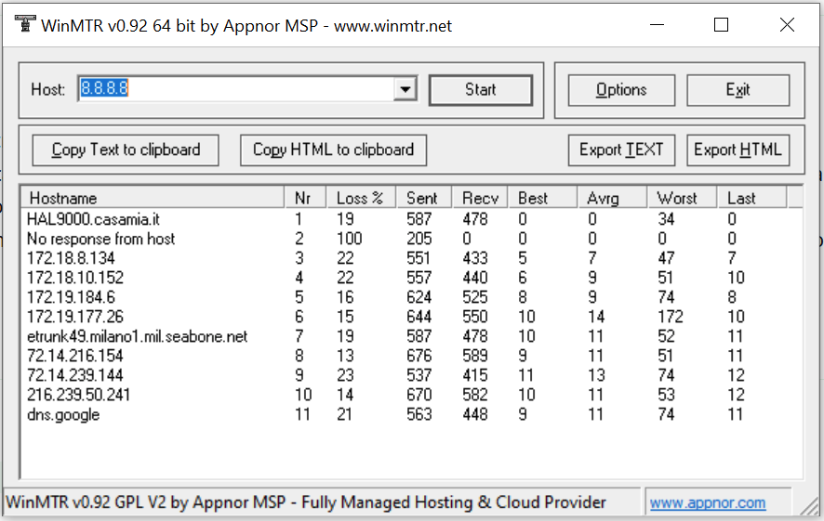Screen dimensions: 824x521
Task: Open the www.appnor.com link
Action: pos(708,502)
